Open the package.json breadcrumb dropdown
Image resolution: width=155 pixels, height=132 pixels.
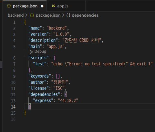pos(48,15)
